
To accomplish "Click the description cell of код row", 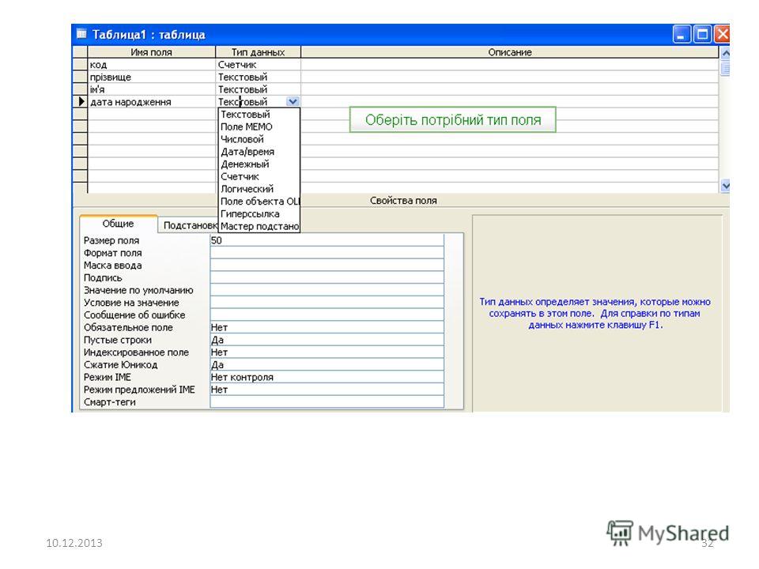I will click(x=510, y=64).
